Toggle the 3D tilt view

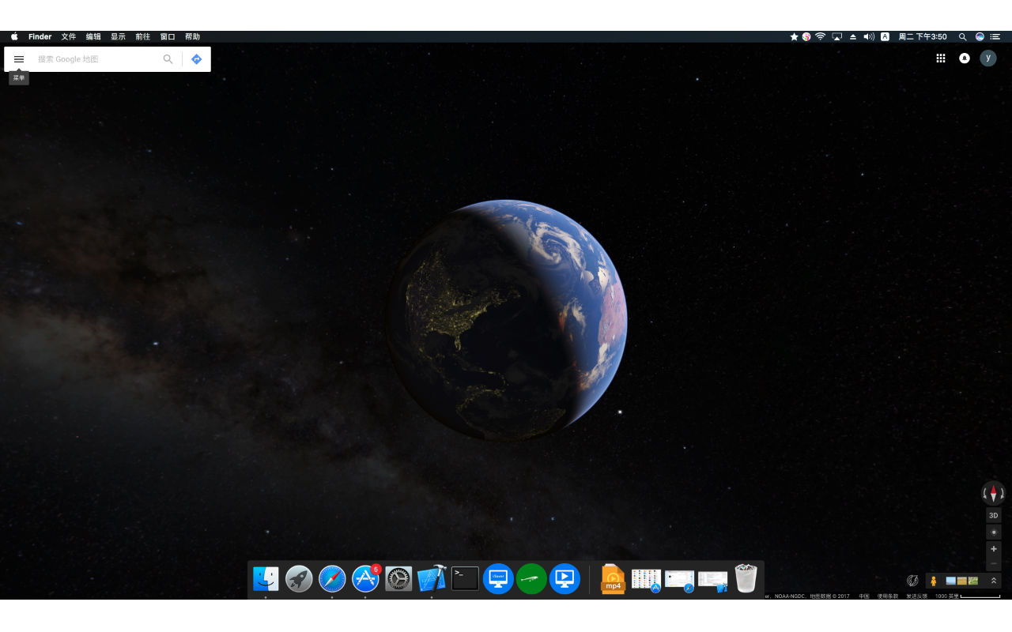994,515
